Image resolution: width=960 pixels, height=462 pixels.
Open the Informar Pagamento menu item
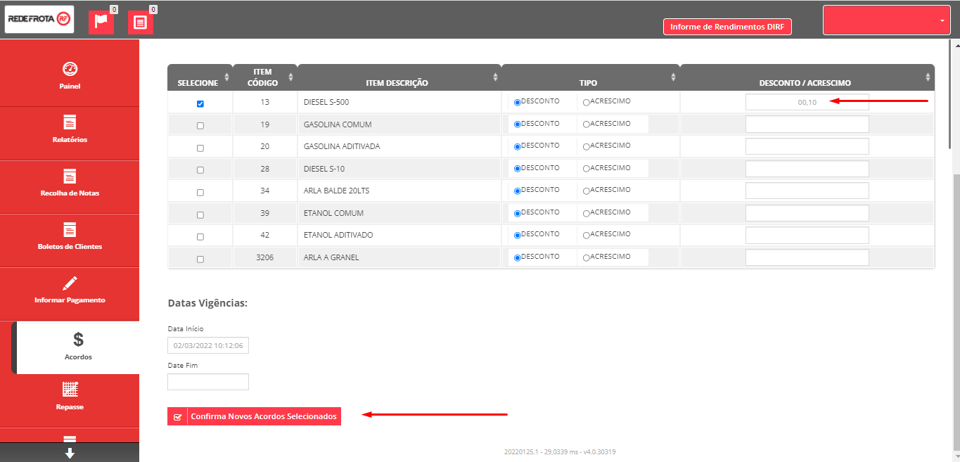(x=70, y=294)
